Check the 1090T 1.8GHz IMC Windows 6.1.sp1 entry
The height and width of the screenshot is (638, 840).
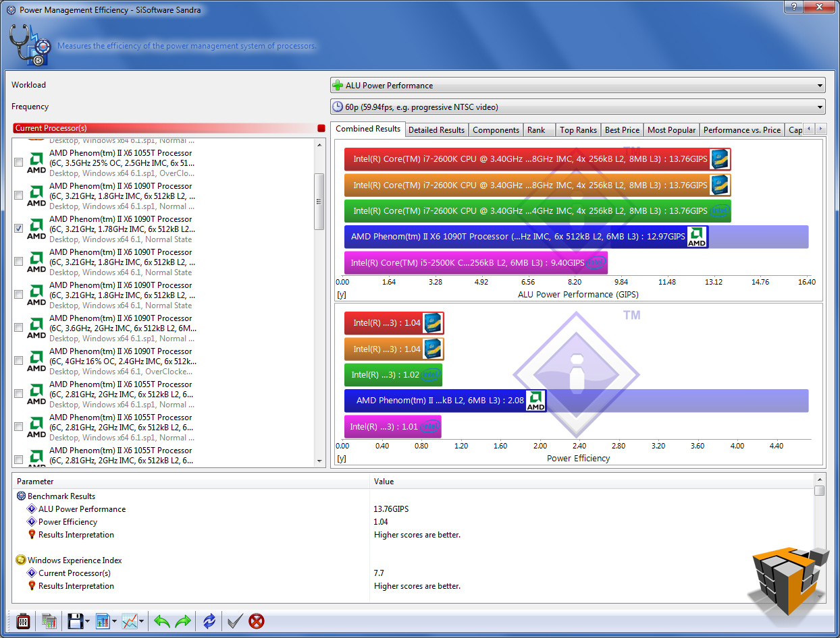tap(18, 196)
